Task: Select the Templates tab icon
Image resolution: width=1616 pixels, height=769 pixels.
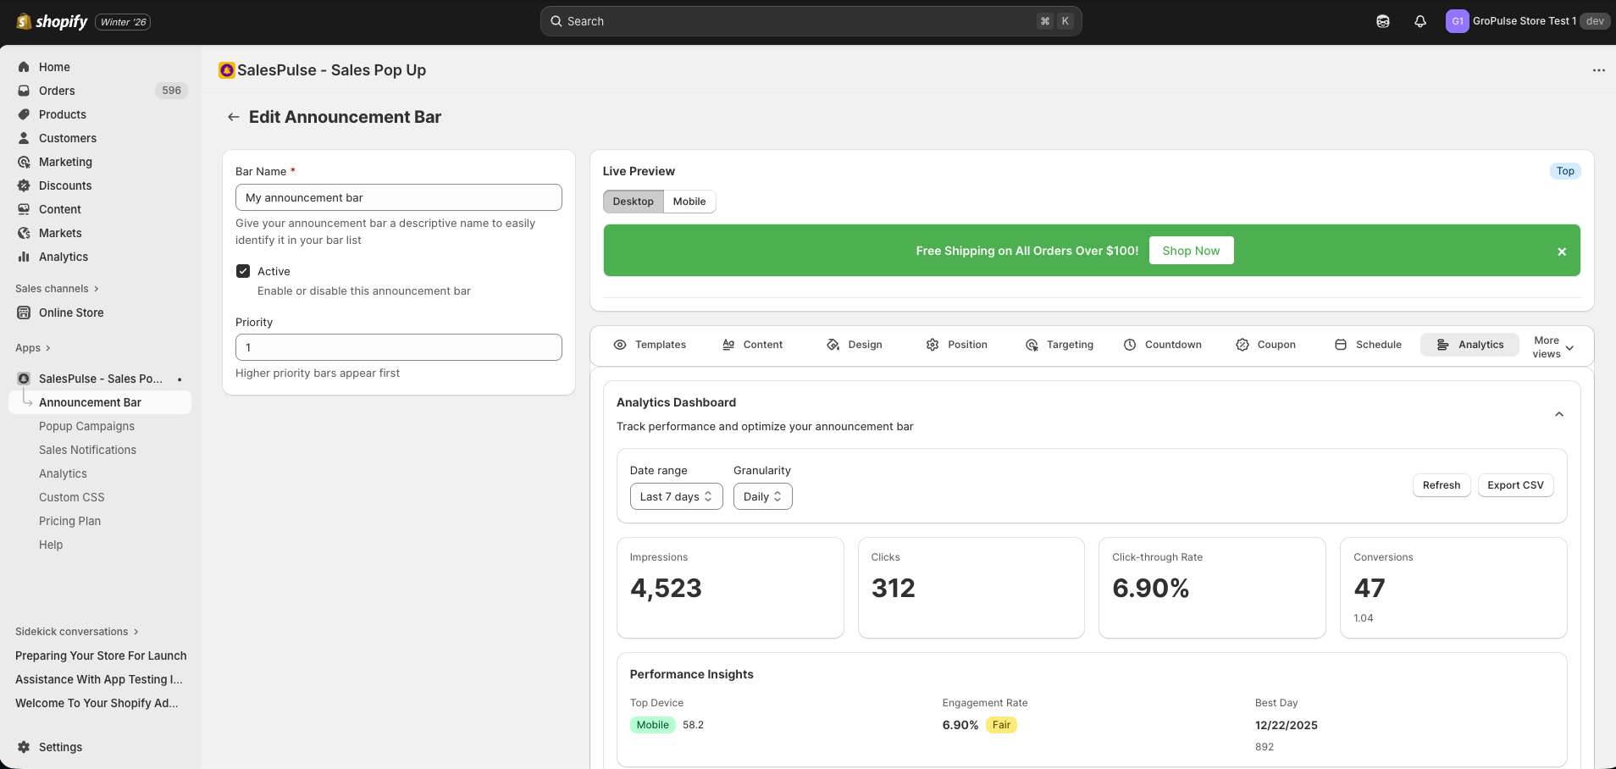Action: pos(623,344)
